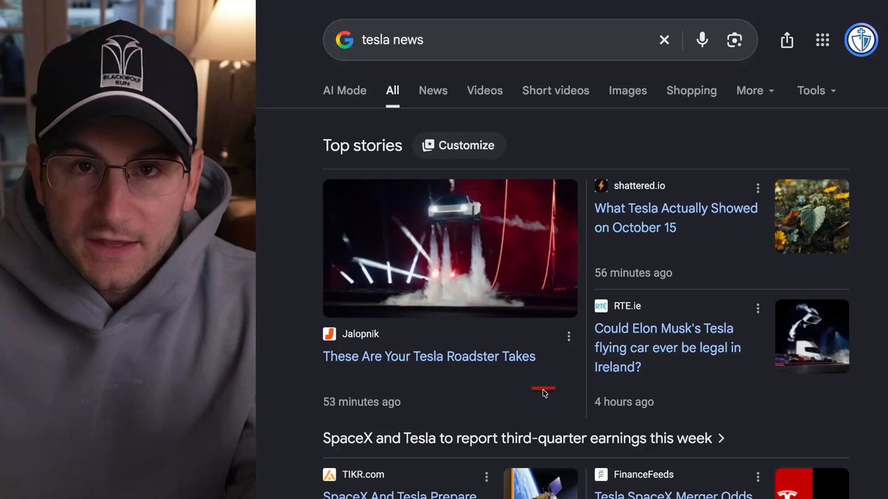Expand the More search filters dropdown
This screenshot has width=888, height=499.
(756, 90)
